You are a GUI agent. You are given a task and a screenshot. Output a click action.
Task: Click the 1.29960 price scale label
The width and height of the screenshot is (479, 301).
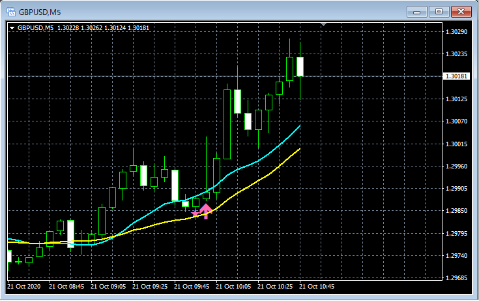coord(456,166)
